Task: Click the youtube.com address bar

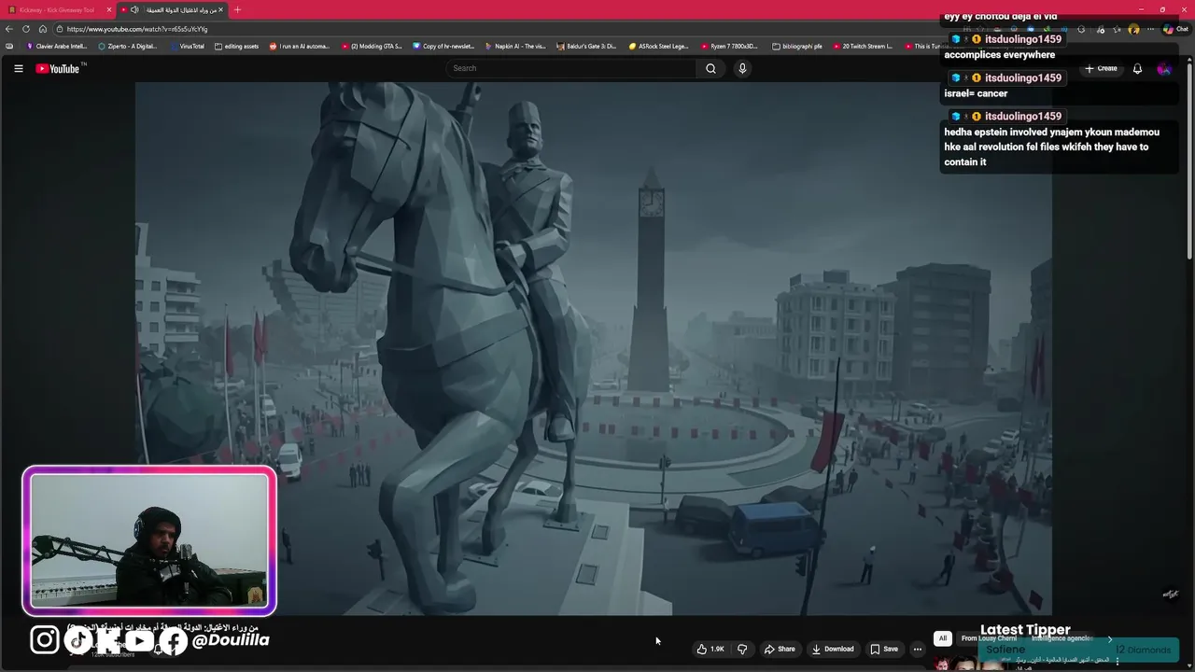Action: tap(504, 29)
